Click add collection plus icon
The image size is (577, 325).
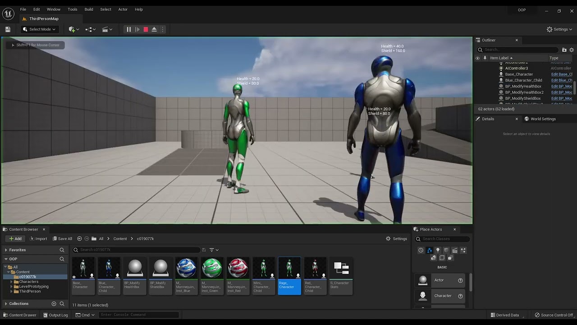[54, 304]
